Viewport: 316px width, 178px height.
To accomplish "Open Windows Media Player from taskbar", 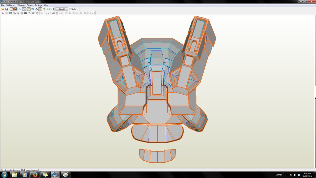I will (25, 175).
